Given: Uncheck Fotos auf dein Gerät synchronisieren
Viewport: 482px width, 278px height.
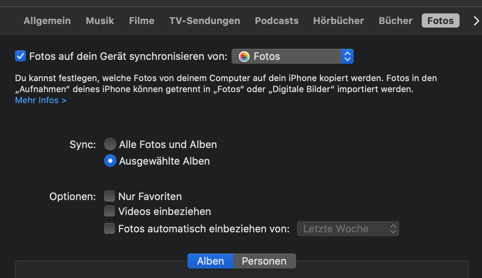Looking at the screenshot, I should [x=20, y=56].
